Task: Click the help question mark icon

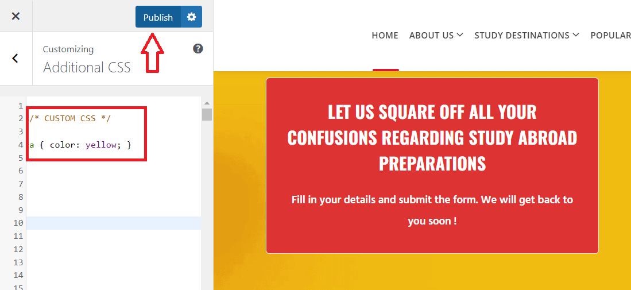Action: [198, 49]
